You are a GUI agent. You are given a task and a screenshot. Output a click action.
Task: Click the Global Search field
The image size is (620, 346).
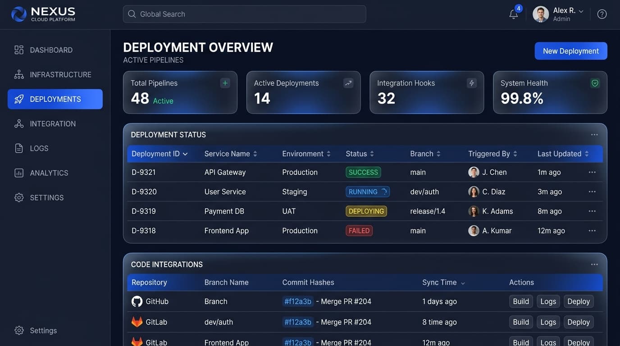click(x=244, y=14)
